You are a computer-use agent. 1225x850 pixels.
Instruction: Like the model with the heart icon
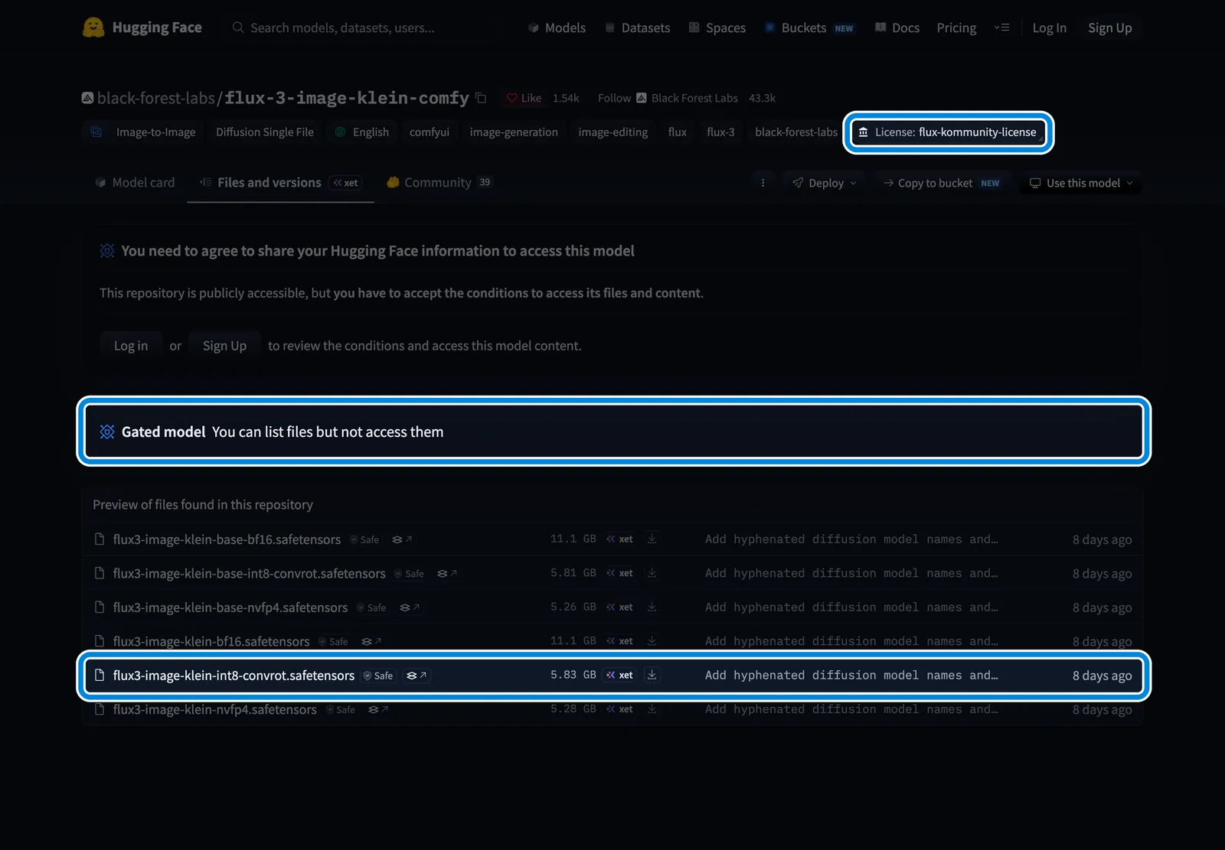524,98
